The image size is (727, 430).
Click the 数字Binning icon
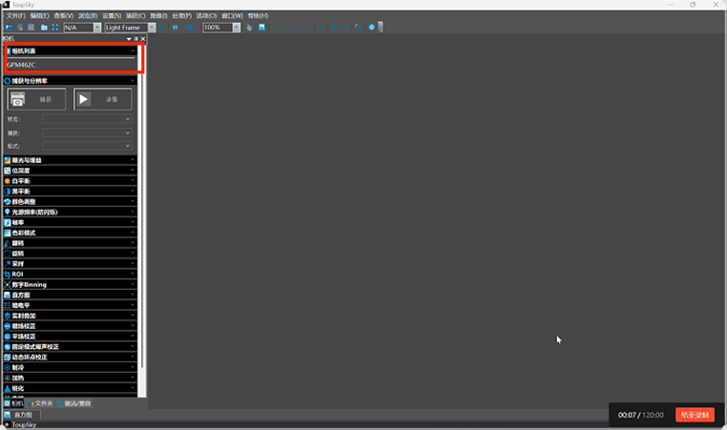pos(8,284)
